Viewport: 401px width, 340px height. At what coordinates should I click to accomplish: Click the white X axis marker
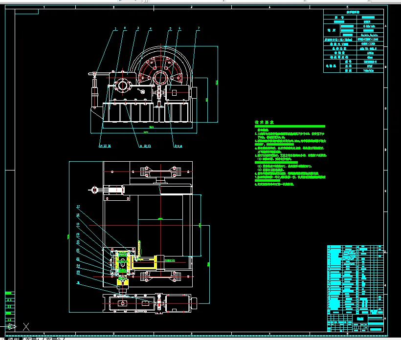pyautogui.click(x=26, y=326)
